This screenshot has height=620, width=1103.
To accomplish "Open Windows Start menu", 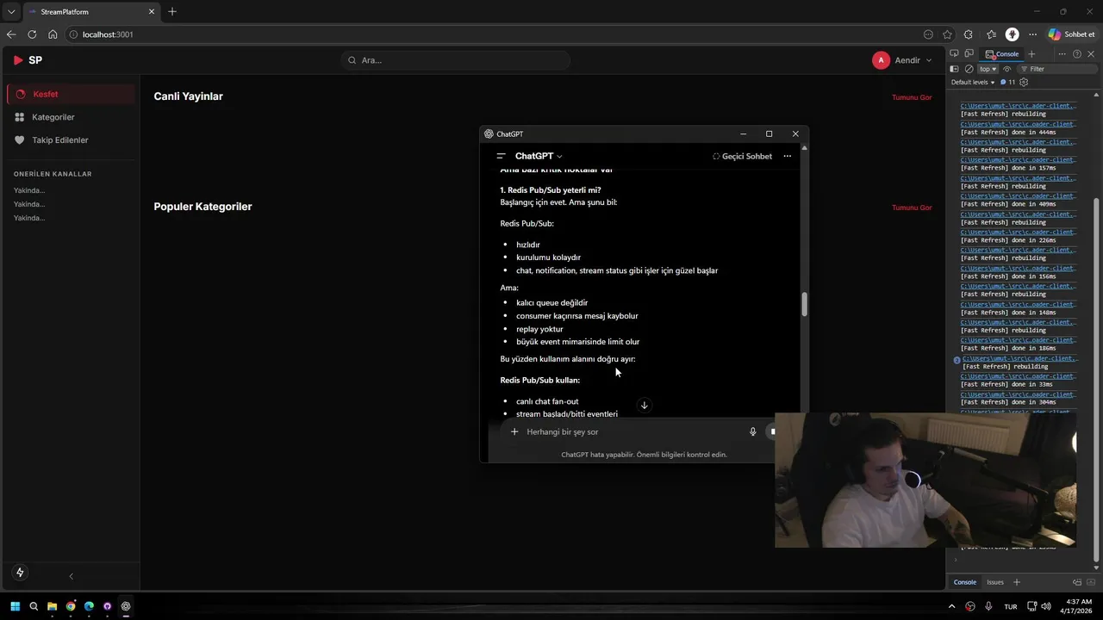I will [15, 606].
